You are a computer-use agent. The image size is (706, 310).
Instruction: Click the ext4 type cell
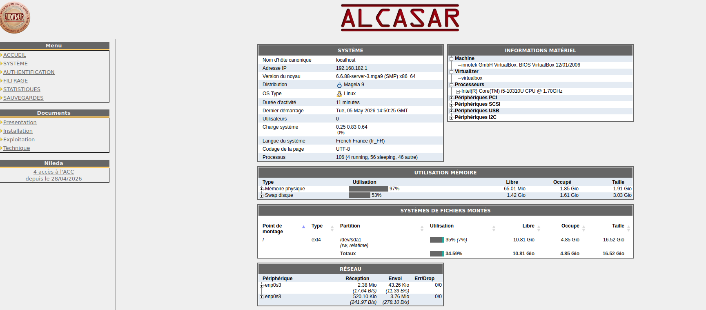[x=316, y=240]
